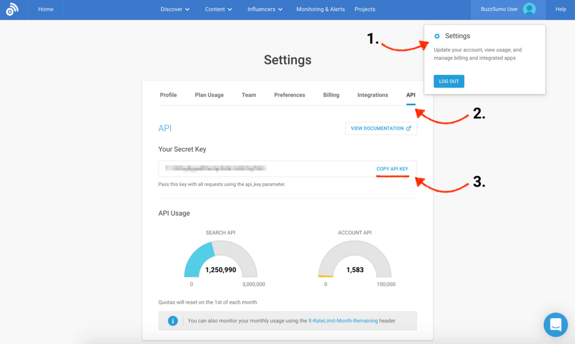The height and width of the screenshot is (344, 575).
Task: Go to Home in navigation bar
Action: [x=45, y=10]
